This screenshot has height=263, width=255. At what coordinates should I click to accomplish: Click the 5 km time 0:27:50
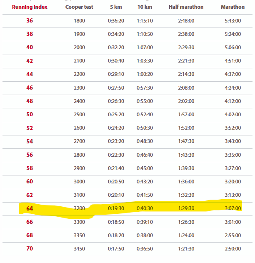(x=116, y=88)
